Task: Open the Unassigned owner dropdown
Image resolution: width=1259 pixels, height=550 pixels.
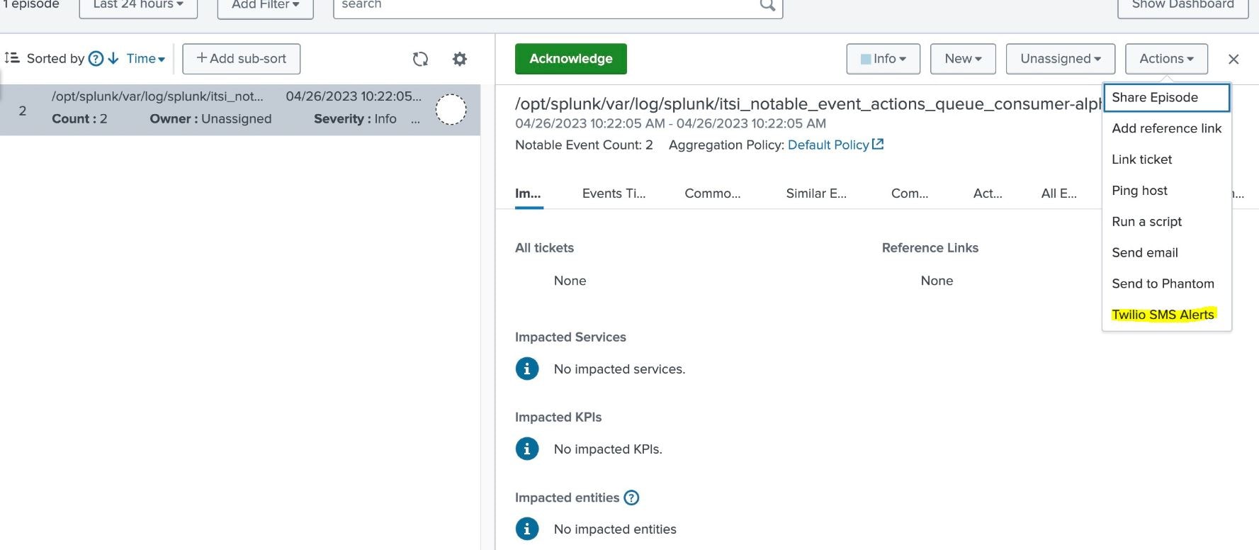Action: pos(1061,59)
